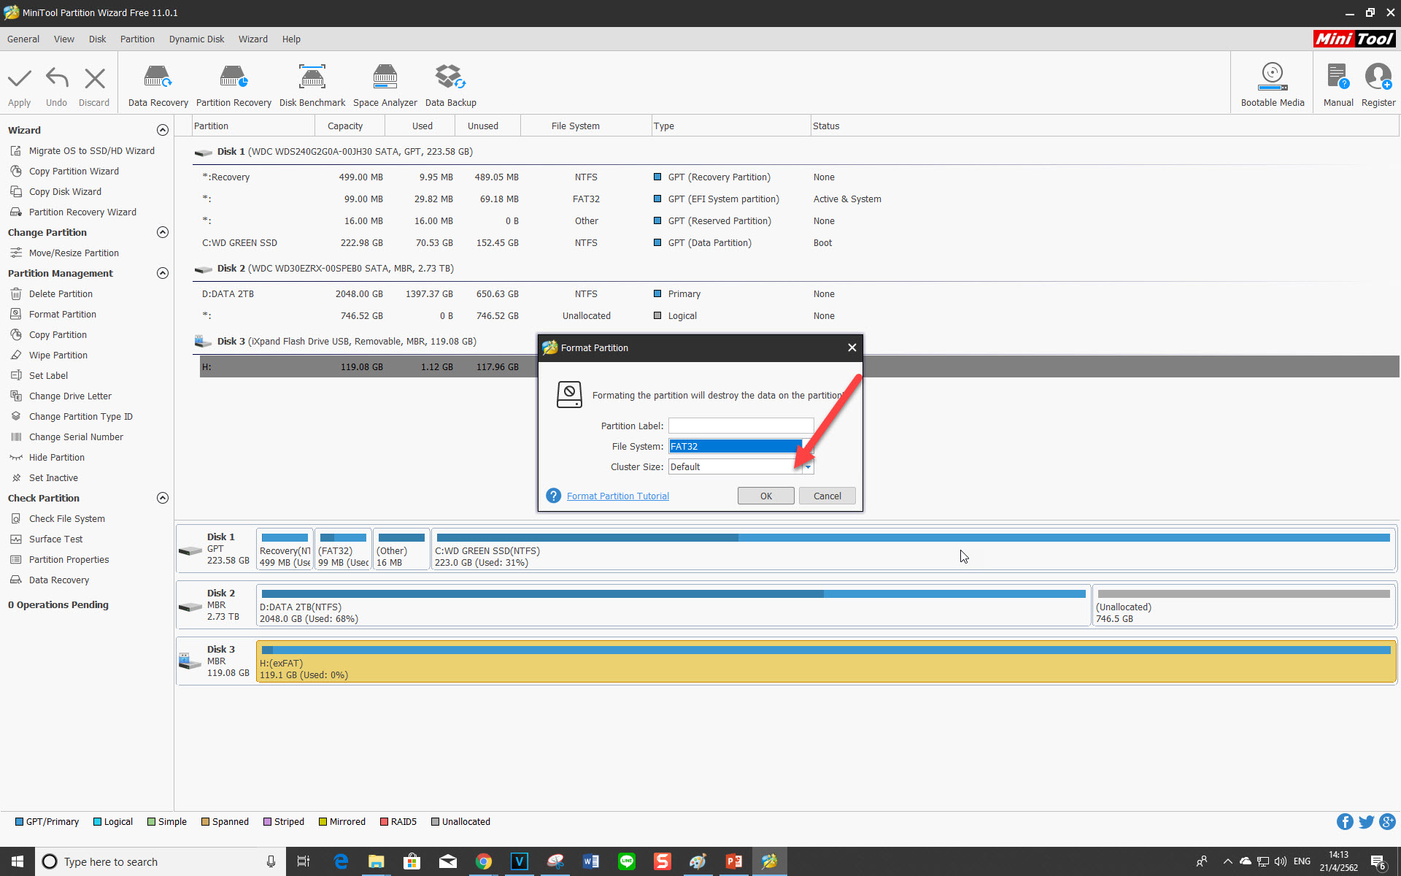Open the Dynamic Disk menu
1401x876 pixels.
coord(196,39)
